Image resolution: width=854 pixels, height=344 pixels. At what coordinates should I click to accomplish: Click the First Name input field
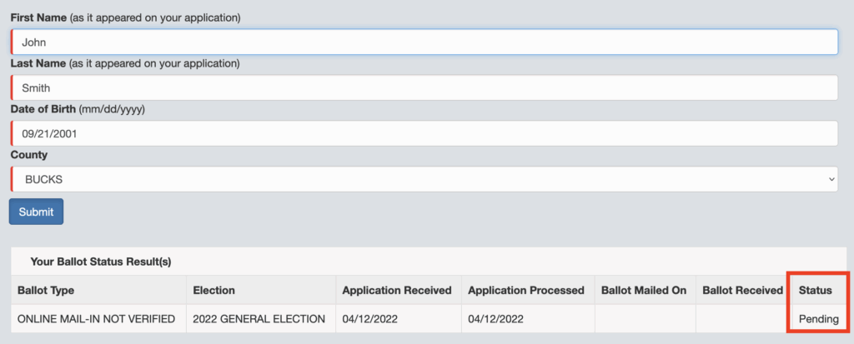click(x=424, y=42)
